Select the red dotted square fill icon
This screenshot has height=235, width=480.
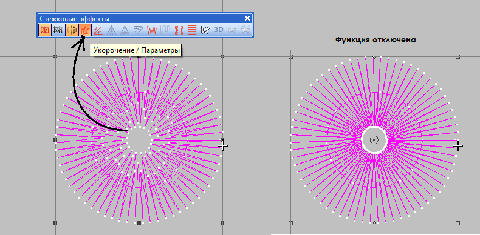179,30
